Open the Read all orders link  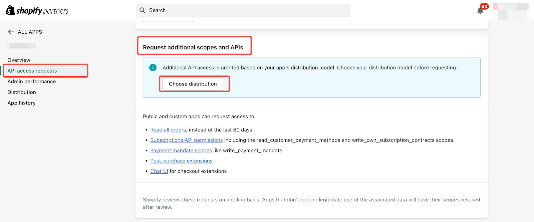pyautogui.click(x=168, y=130)
